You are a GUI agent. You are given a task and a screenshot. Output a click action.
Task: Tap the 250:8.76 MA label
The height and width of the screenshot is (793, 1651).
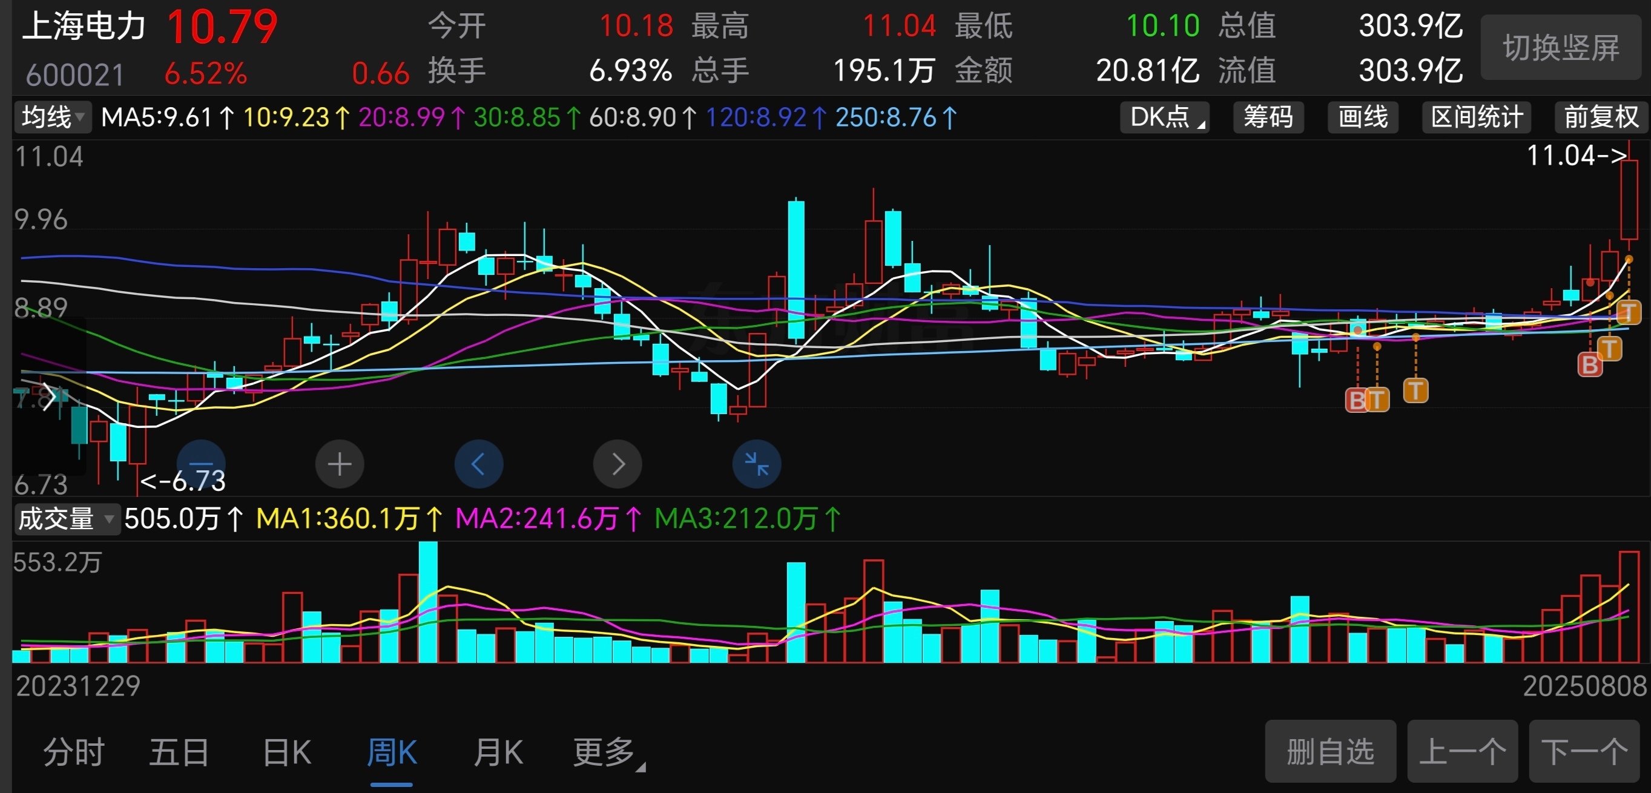click(896, 117)
